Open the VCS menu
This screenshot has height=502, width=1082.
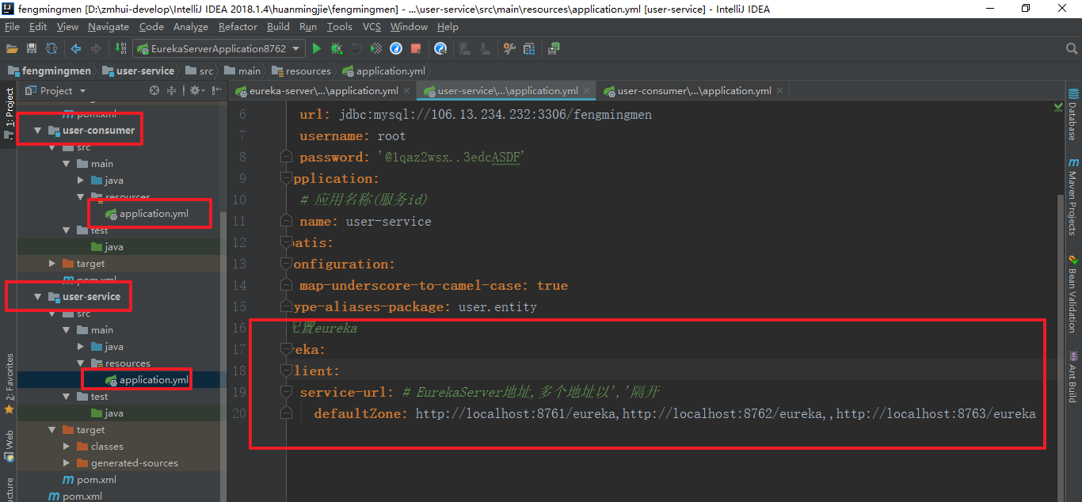[x=371, y=26]
